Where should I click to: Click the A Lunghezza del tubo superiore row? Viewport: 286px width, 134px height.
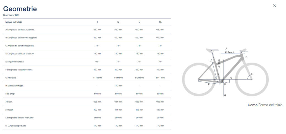tap(87, 29)
